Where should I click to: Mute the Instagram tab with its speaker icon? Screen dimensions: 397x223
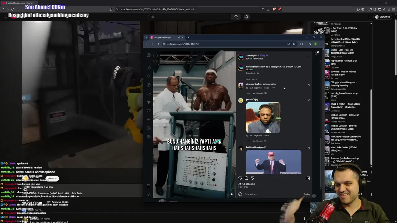click(x=179, y=37)
